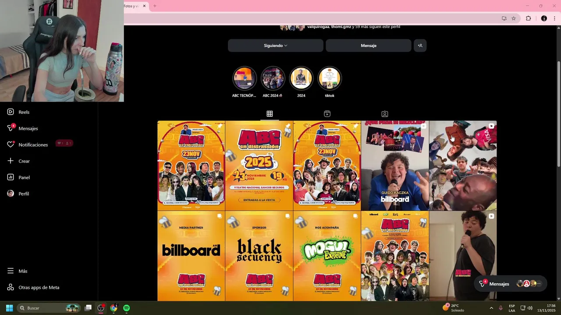Open Task View on the taskbar

pyautogui.click(x=88, y=308)
